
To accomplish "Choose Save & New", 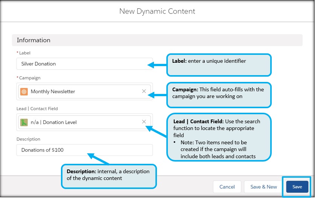I will 263,187.
